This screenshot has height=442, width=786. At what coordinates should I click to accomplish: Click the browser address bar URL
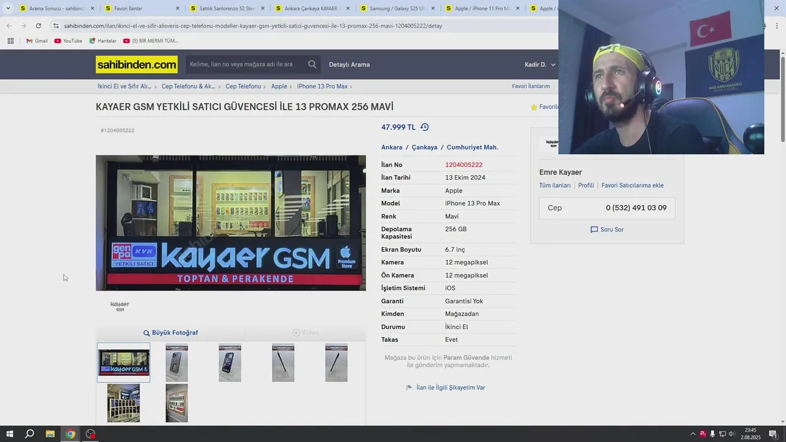pos(253,26)
